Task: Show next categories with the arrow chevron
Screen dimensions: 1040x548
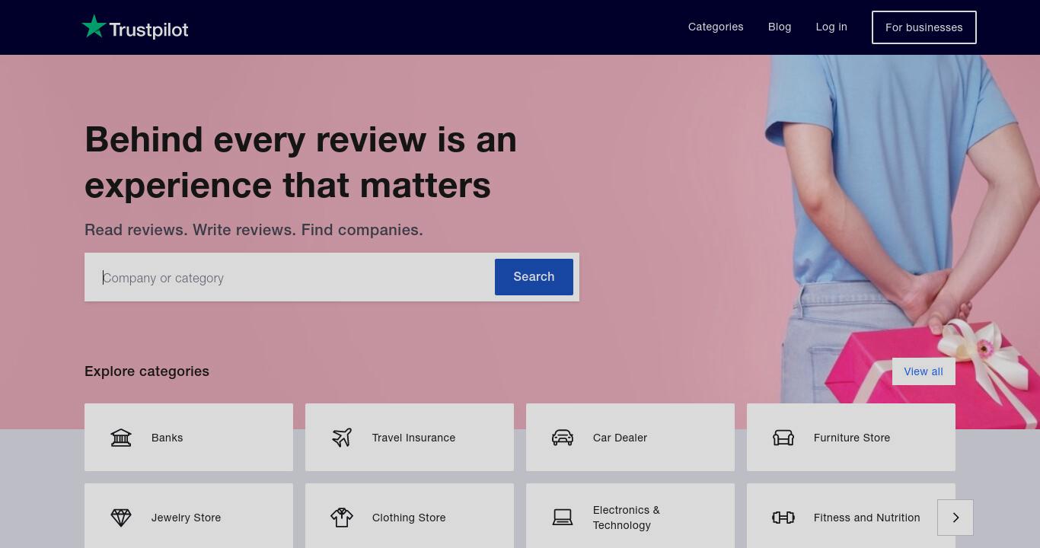Action: (955, 518)
